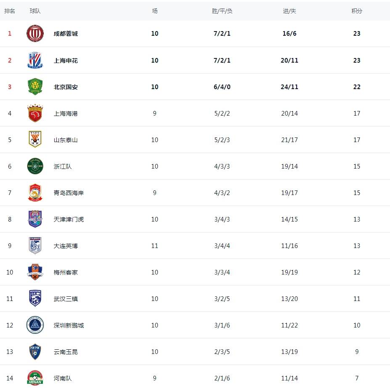
Task: Click the 浙江队 round green logo
Action: pos(35,166)
